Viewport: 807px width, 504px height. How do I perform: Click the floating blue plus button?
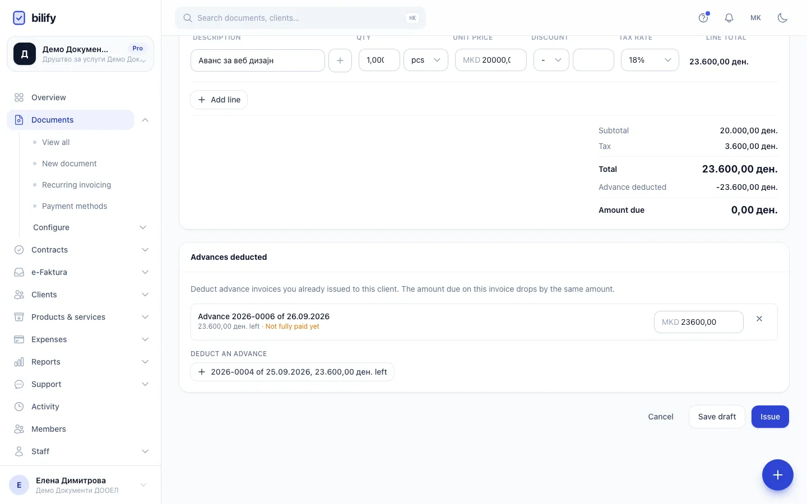778,475
